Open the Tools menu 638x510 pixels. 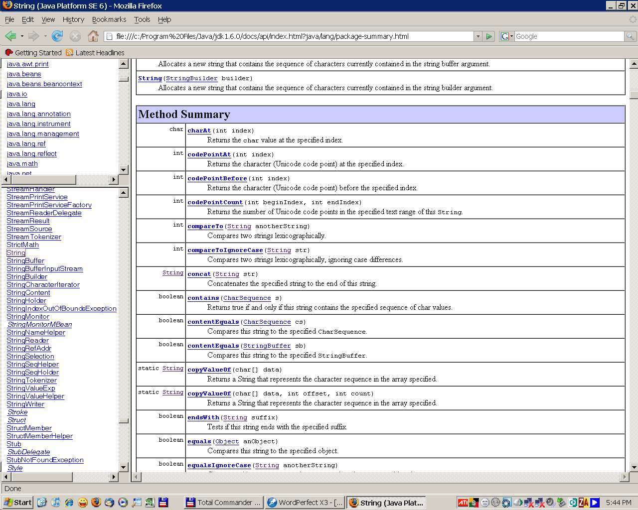click(142, 19)
